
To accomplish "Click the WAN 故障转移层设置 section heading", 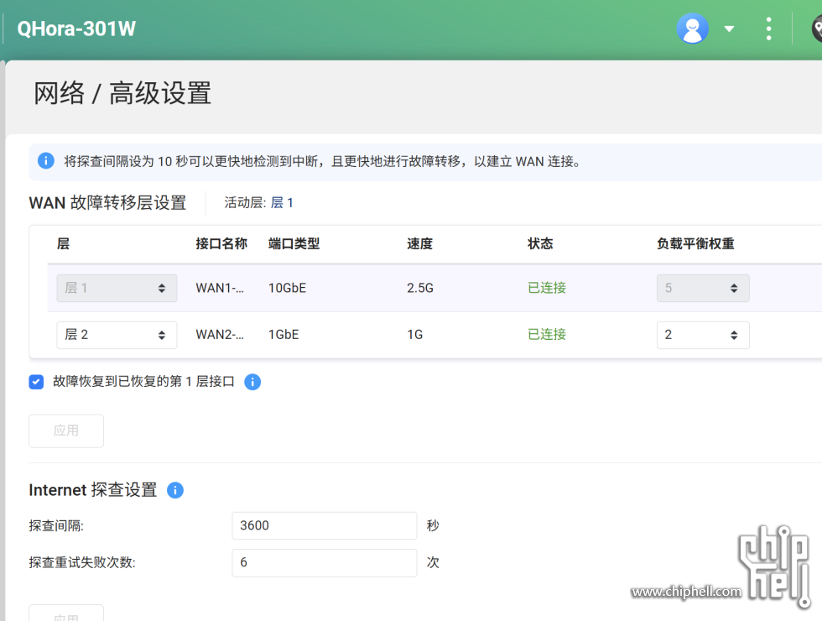I will point(107,202).
